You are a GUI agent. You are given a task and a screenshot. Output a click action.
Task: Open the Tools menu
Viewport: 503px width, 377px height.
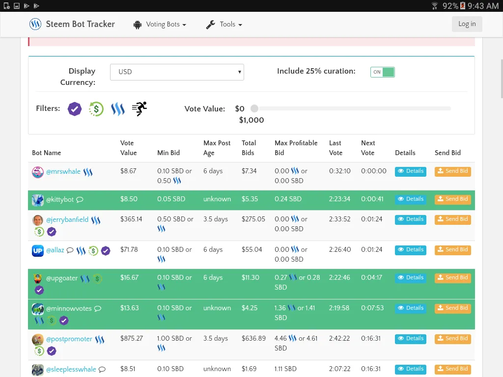coord(224,25)
